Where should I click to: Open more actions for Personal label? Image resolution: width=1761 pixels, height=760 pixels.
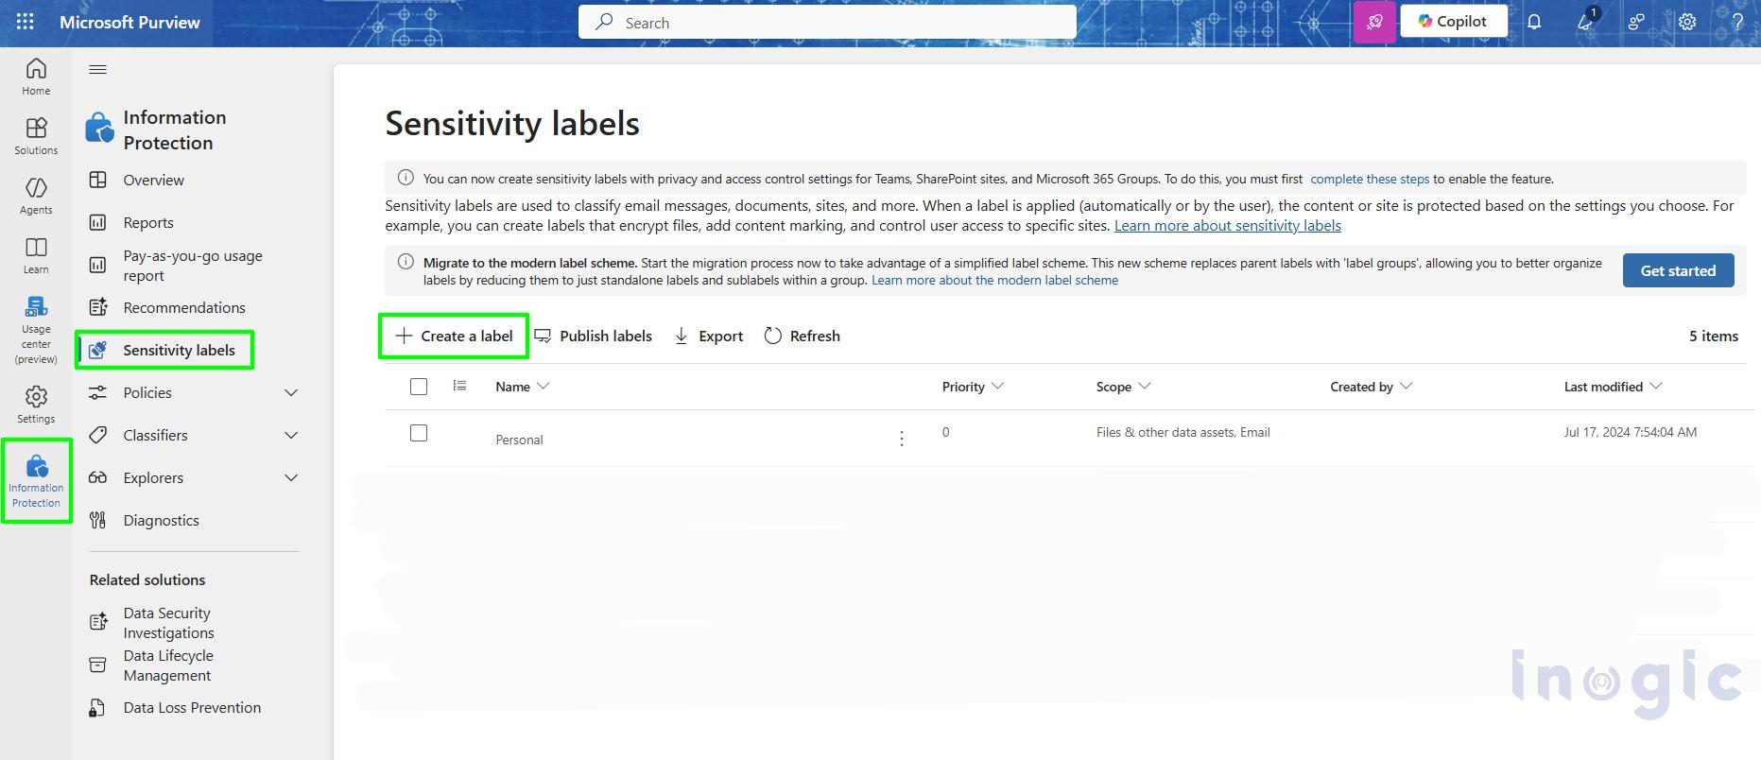click(x=902, y=439)
